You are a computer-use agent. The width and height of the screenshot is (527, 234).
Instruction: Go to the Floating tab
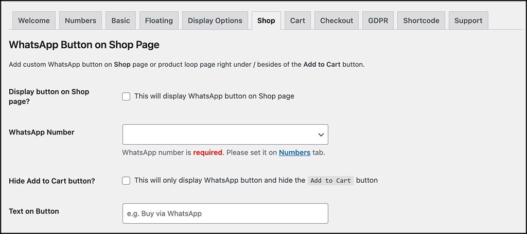(x=159, y=21)
